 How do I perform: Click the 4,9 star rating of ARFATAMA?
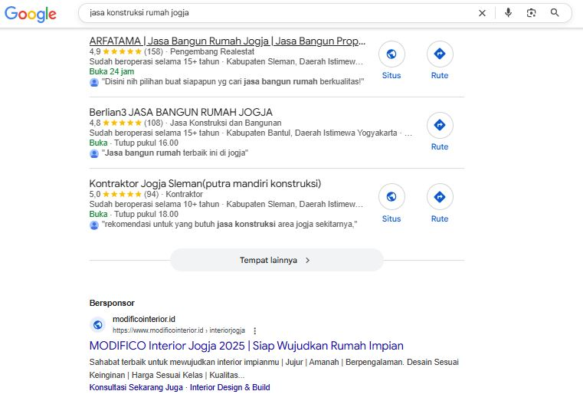123,51
